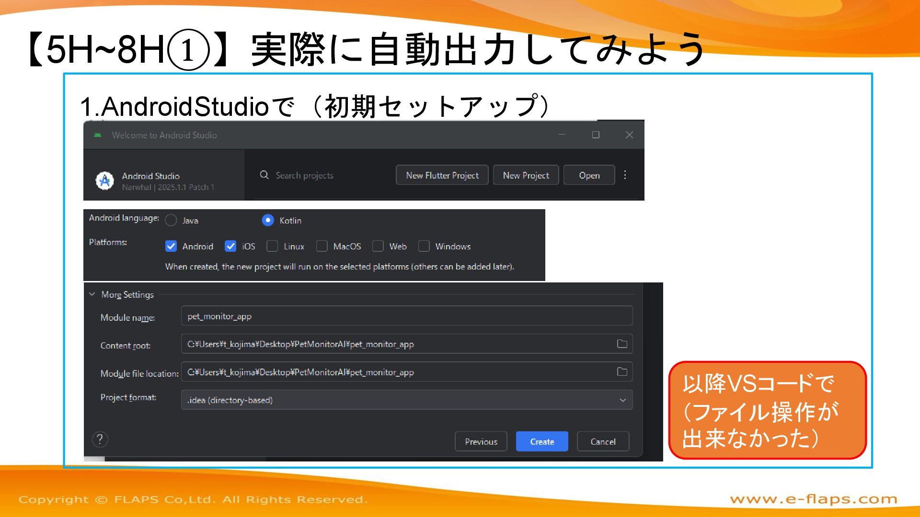920x517 pixels.
Task: Click the Module name input field
Action: click(x=407, y=316)
